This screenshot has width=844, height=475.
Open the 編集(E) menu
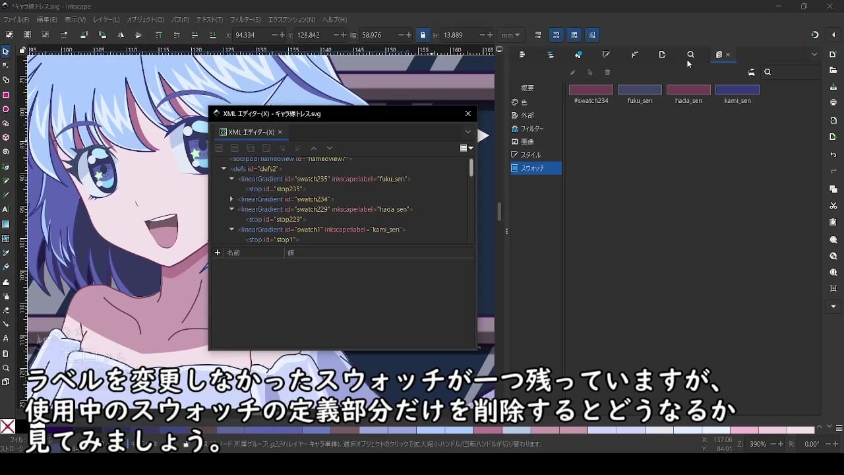47,20
